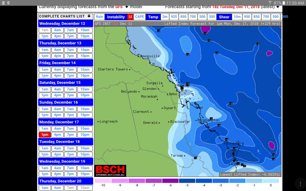
Task: Select 1am on Wednesday, December 12
Action: pyautogui.click(x=45, y=30)
